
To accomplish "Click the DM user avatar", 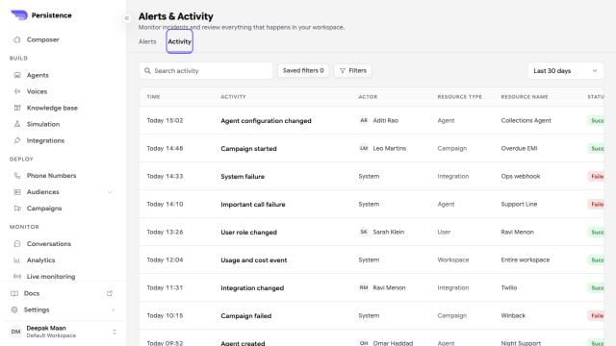I will 15,332.
